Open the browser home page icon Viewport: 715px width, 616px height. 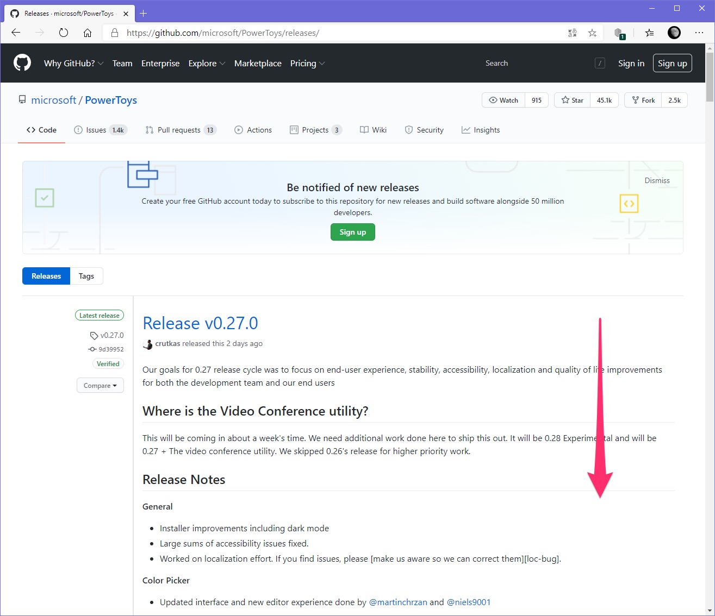[88, 33]
